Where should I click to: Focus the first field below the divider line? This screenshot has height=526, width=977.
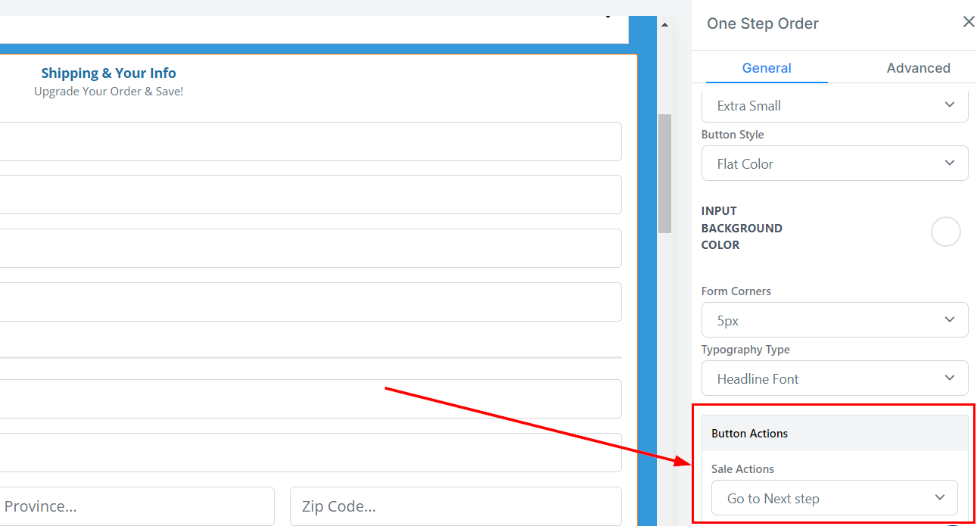pyautogui.click(x=310, y=399)
